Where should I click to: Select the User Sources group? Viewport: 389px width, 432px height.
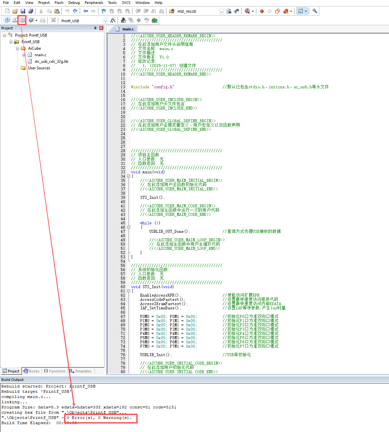tap(39, 68)
